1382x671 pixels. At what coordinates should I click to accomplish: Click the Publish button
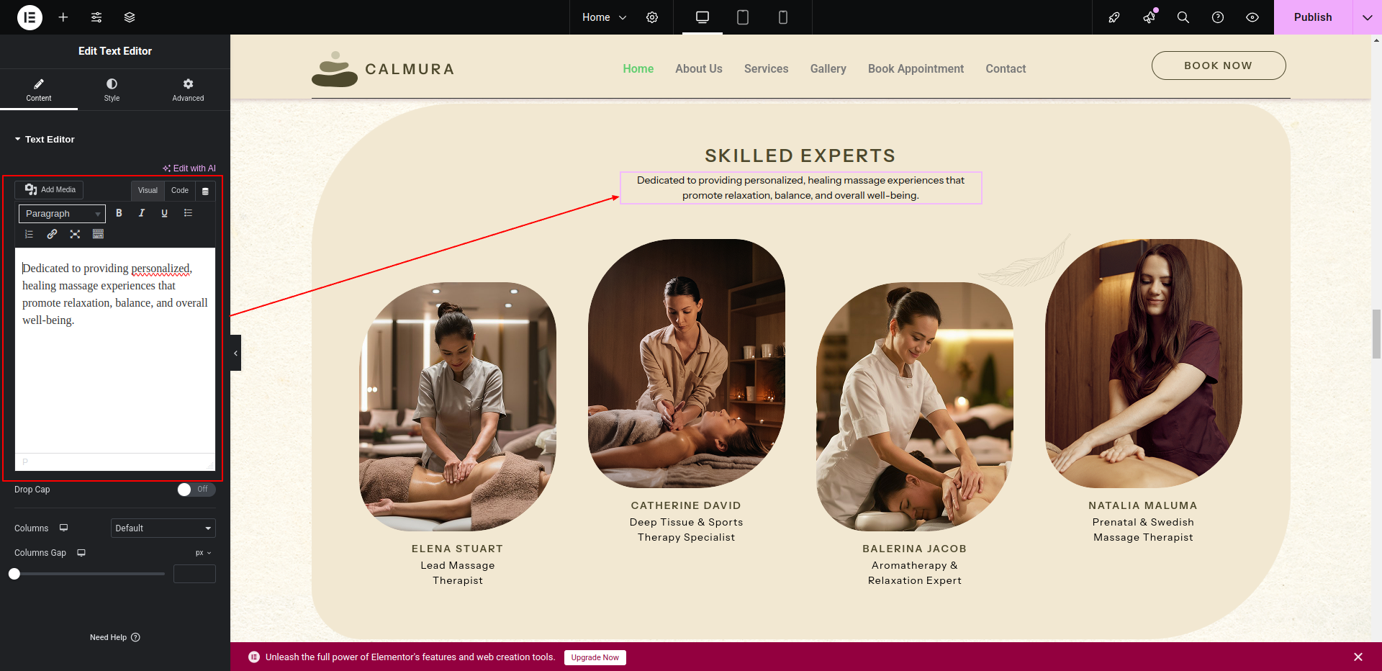(x=1312, y=17)
